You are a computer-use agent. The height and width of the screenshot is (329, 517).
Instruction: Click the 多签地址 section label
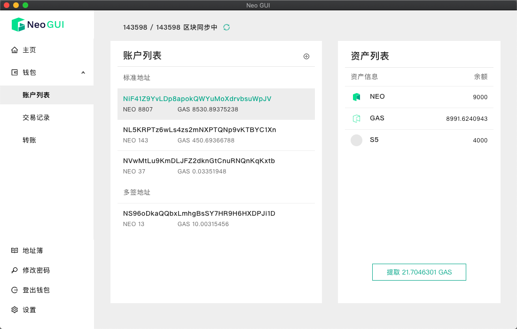(x=137, y=193)
